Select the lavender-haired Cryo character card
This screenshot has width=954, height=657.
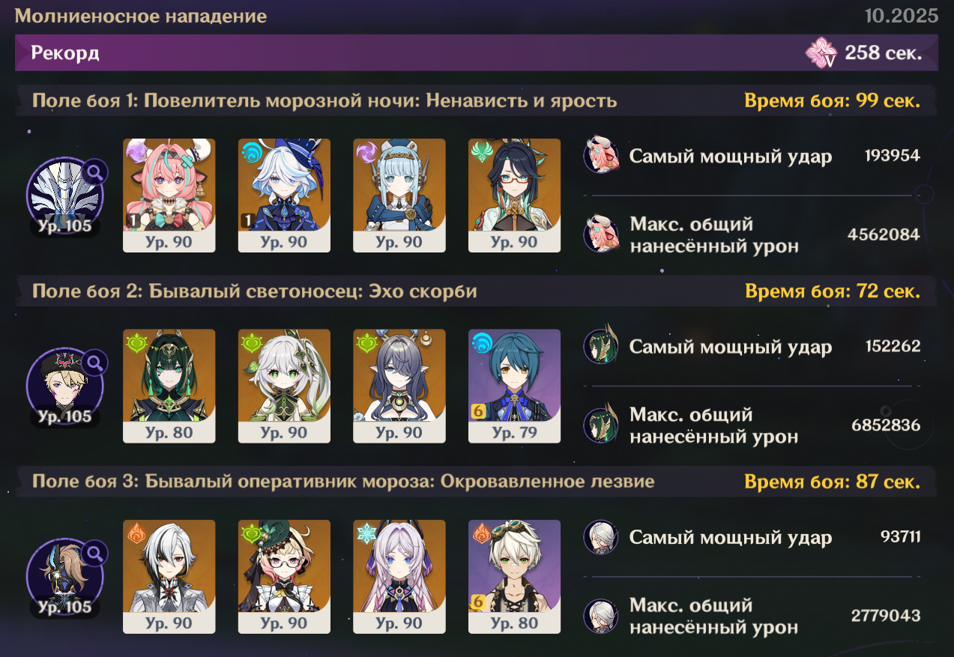399,577
